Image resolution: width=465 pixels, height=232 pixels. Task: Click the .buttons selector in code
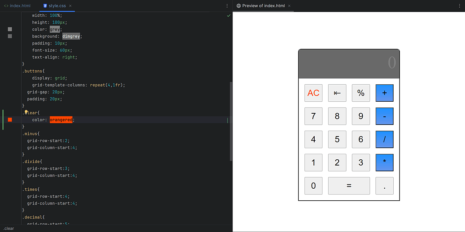point(34,71)
